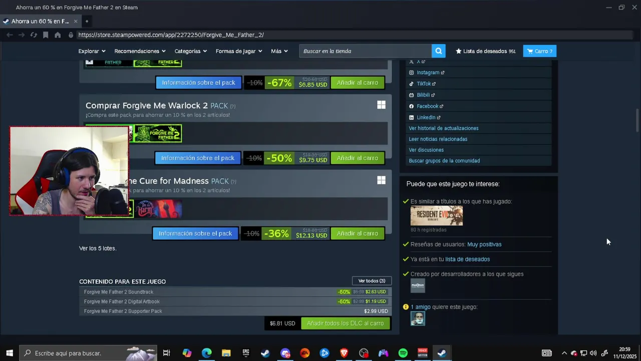Click the 'Muy positivas' reviews link
The height and width of the screenshot is (361, 641).
tap(484, 245)
